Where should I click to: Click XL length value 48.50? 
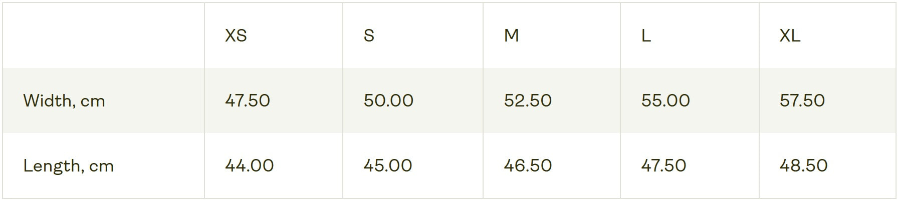click(803, 165)
